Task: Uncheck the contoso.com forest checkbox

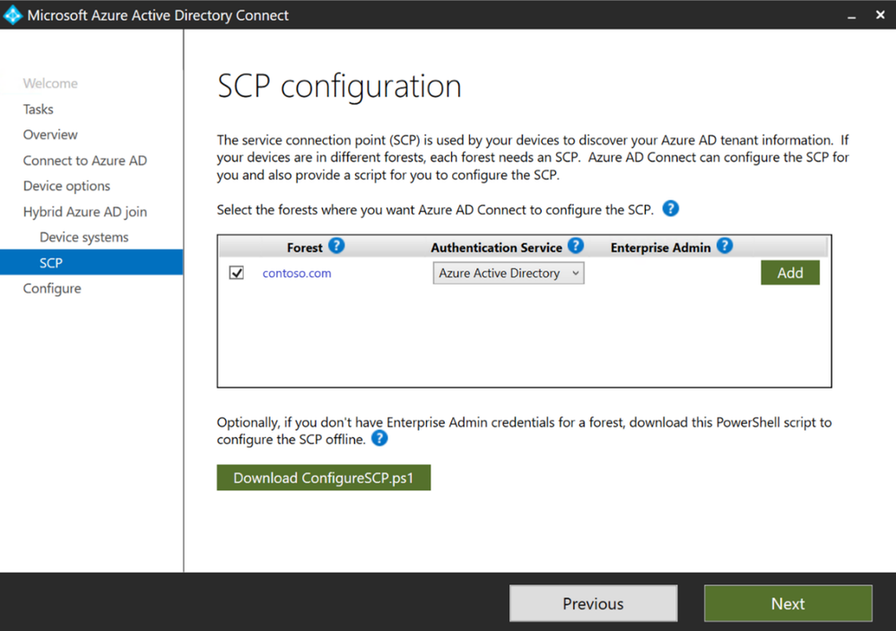Action: [237, 273]
